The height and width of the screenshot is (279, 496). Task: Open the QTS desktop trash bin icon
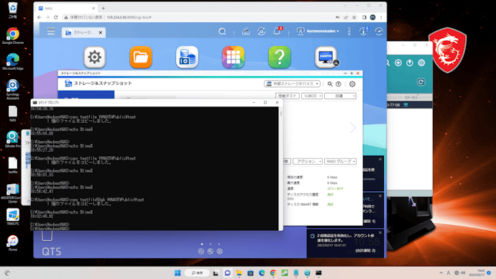pos(47,236)
